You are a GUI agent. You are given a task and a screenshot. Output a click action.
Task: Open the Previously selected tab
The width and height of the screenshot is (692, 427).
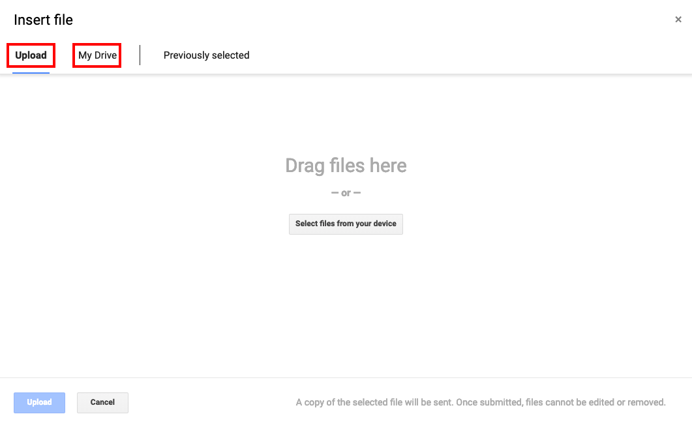[x=207, y=55]
